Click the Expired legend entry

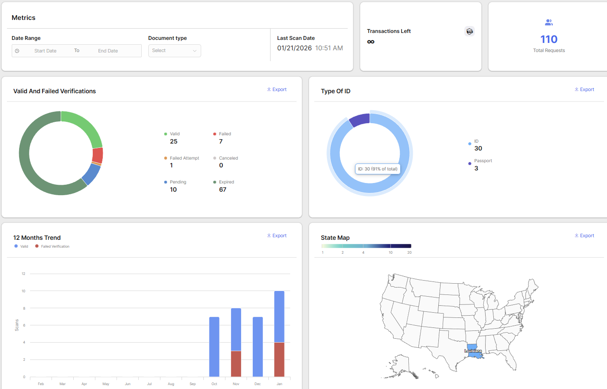226,182
